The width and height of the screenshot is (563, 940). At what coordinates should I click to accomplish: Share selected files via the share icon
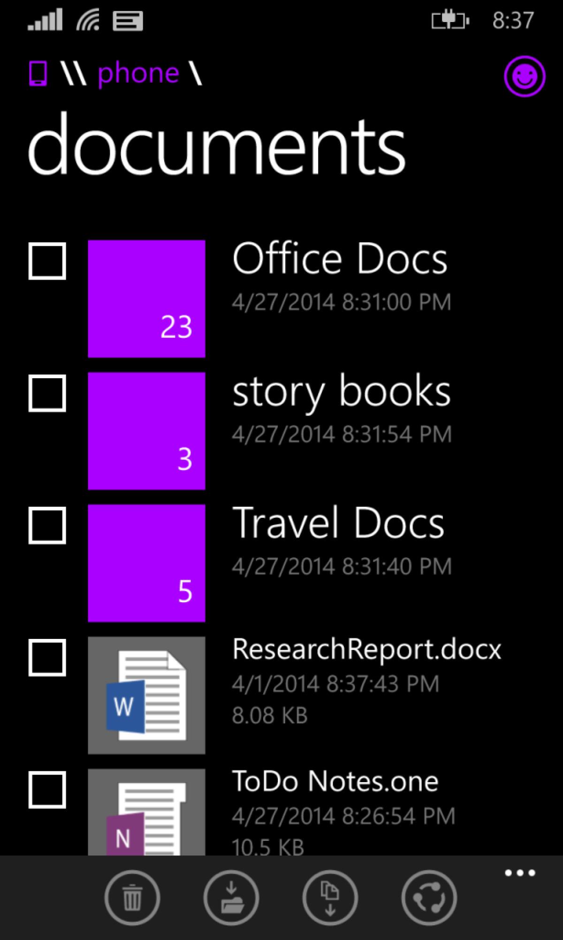pos(429,897)
